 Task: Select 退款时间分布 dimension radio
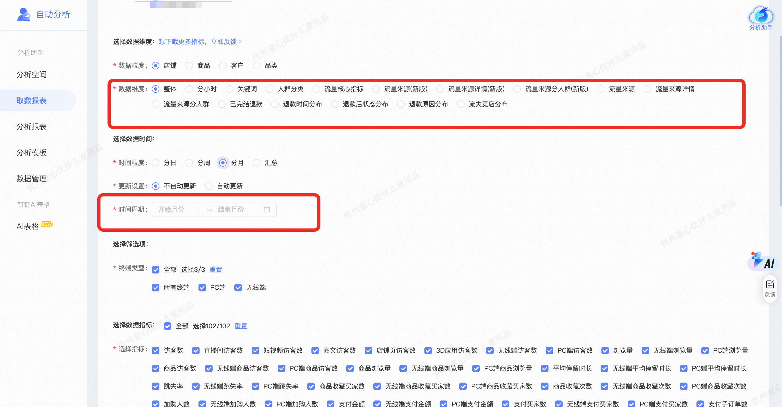[275, 104]
